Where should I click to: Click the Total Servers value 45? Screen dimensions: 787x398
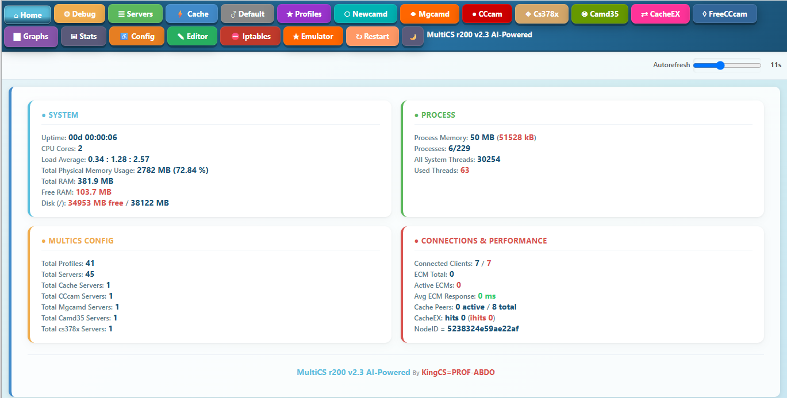(x=90, y=274)
